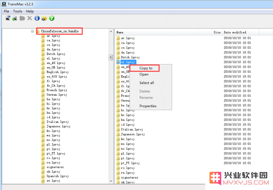
Task: Click folder icon beside ca.lproj in left tree
Action: point(43,41)
